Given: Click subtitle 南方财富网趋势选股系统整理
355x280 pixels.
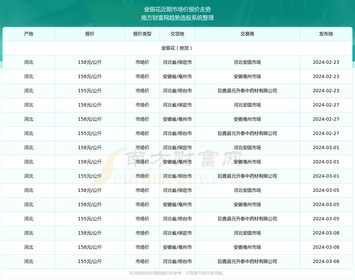Looking at the screenshot, I should [x=177, y=18].
